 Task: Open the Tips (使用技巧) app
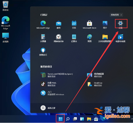point(43,52)
